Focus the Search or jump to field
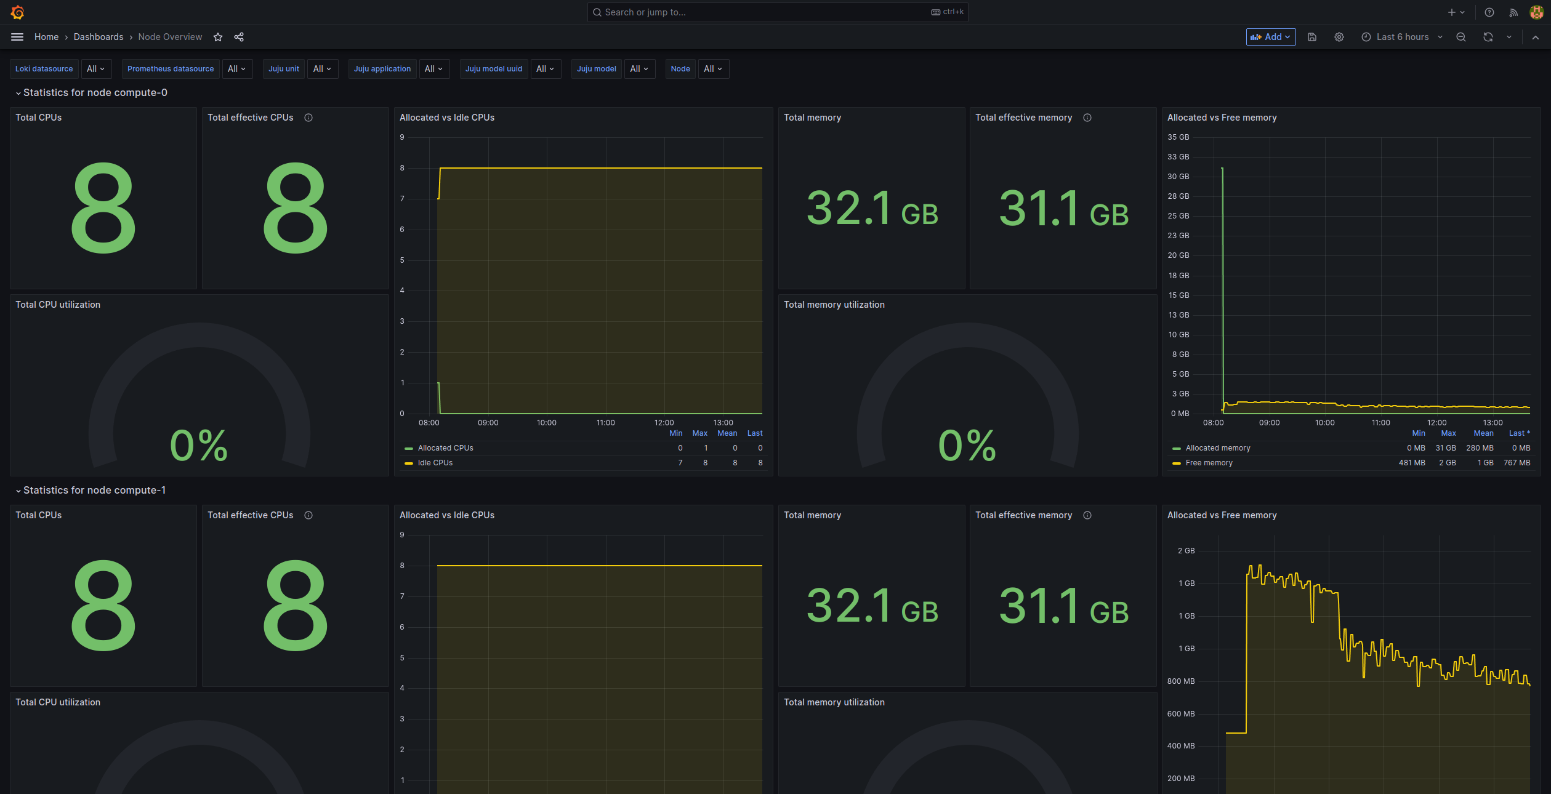The height and width of the screenshot is (794, 1551). click(x=777, y=12)
